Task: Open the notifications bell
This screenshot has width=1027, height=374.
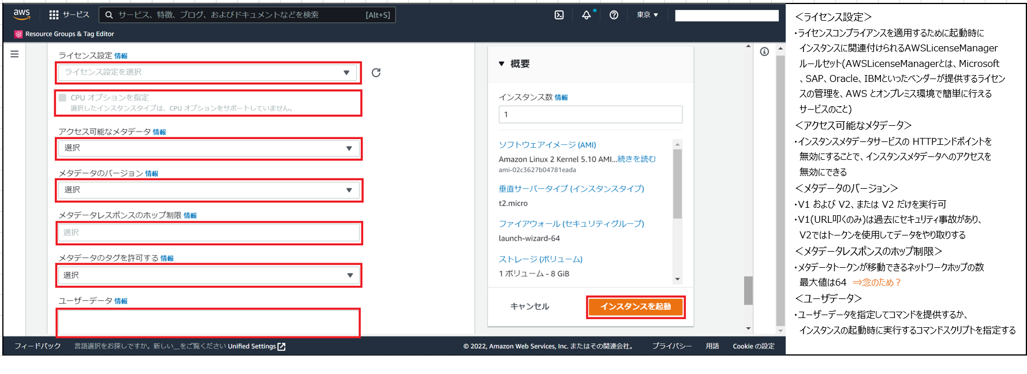Action: (587, 15)
